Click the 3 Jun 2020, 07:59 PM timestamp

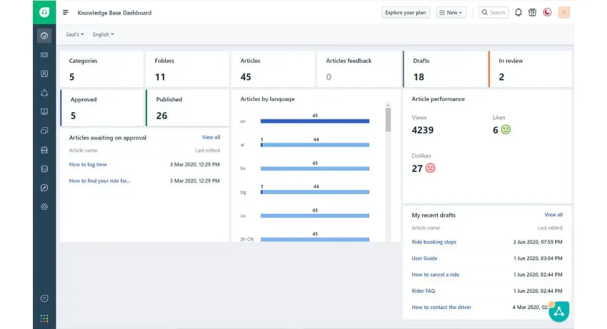[x=538, y=242]
